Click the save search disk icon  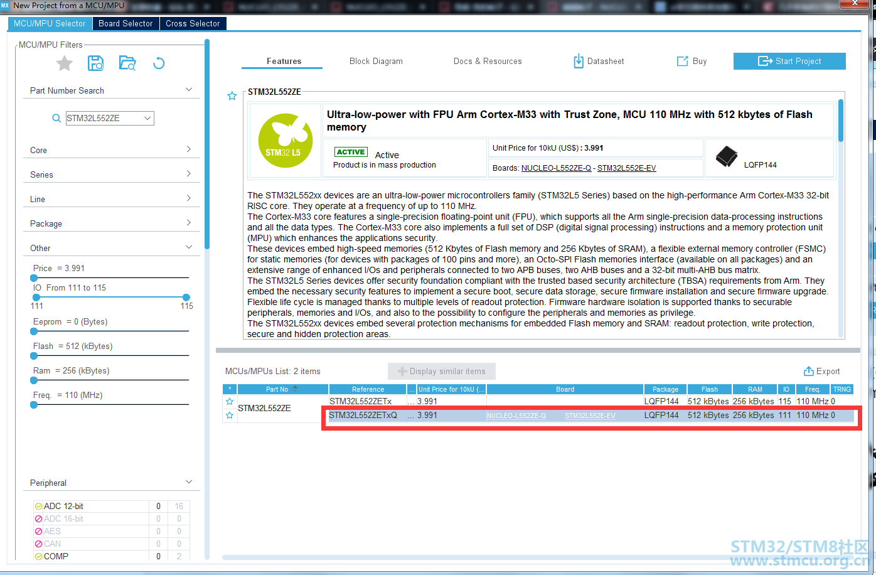pyautogui.click(x=96, y=63)
